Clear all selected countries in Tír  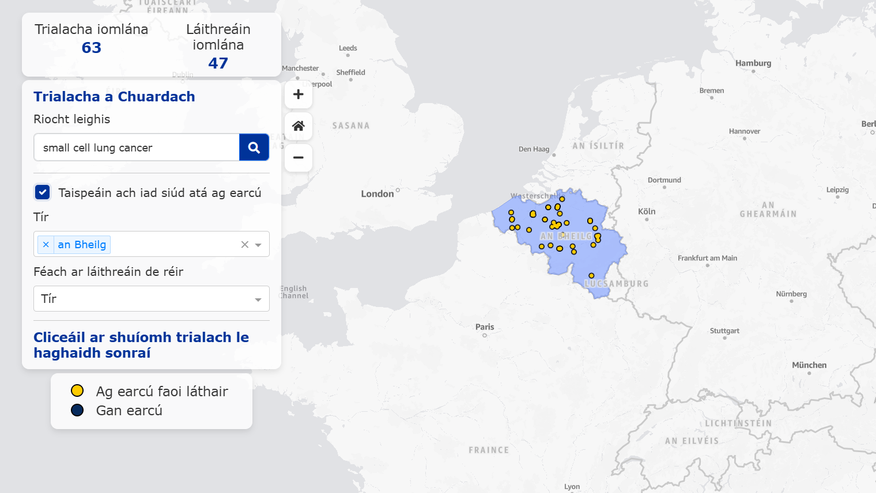[x=244, y=245]
